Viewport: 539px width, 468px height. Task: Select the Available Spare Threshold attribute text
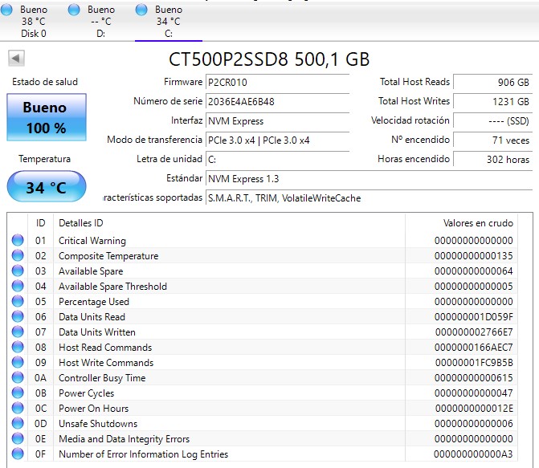(112, 287)
